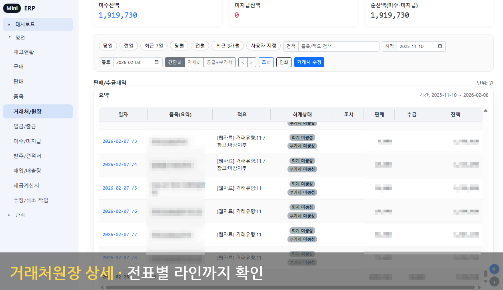503x290 pixels.
Task: Click the 적요 text in row 2026-02-07 /6
Action: click(239, 211)
